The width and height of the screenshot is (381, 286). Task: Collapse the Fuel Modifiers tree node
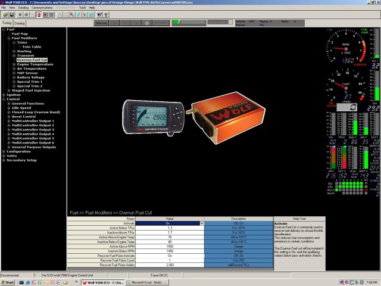pos(8,38)
